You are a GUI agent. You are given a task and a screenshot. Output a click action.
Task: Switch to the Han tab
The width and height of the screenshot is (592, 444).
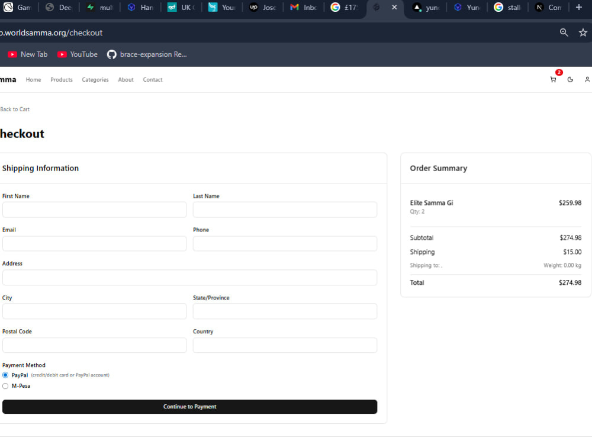141,7
